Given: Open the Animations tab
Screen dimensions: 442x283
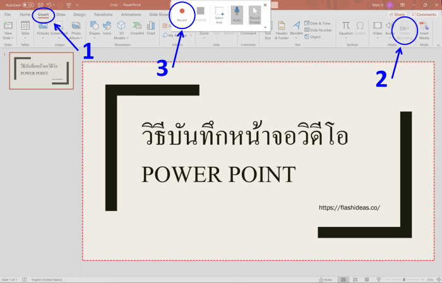Looking at the screenshot, I should coord(131,15).
